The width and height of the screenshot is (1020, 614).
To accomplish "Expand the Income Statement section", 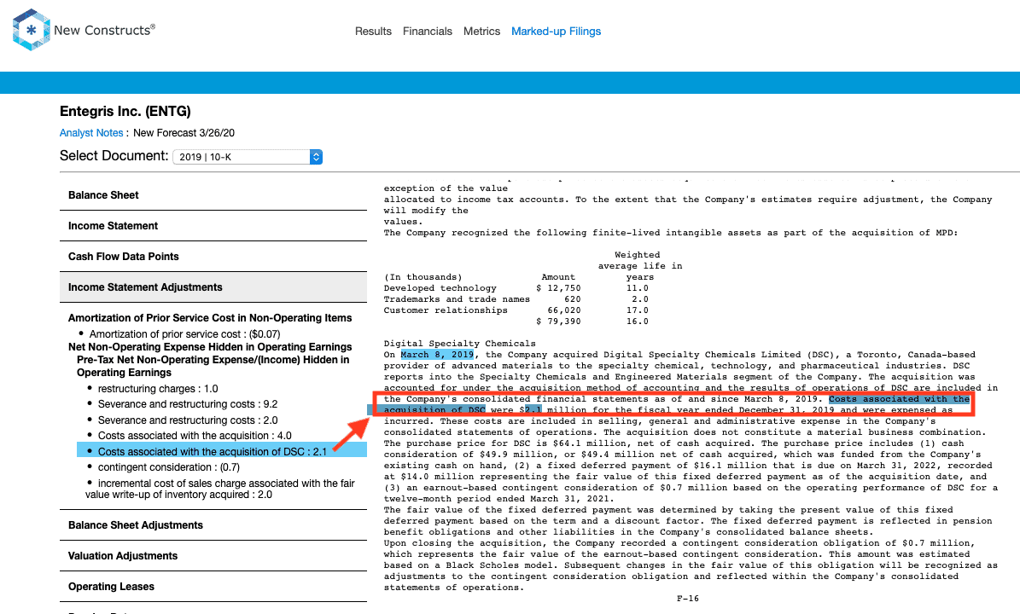I will click(213, 225).
